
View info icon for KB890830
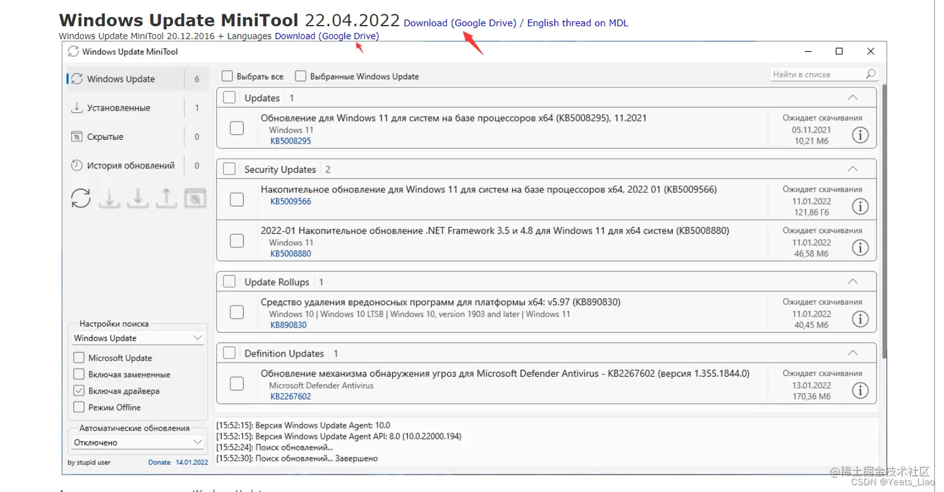point(860,319)
